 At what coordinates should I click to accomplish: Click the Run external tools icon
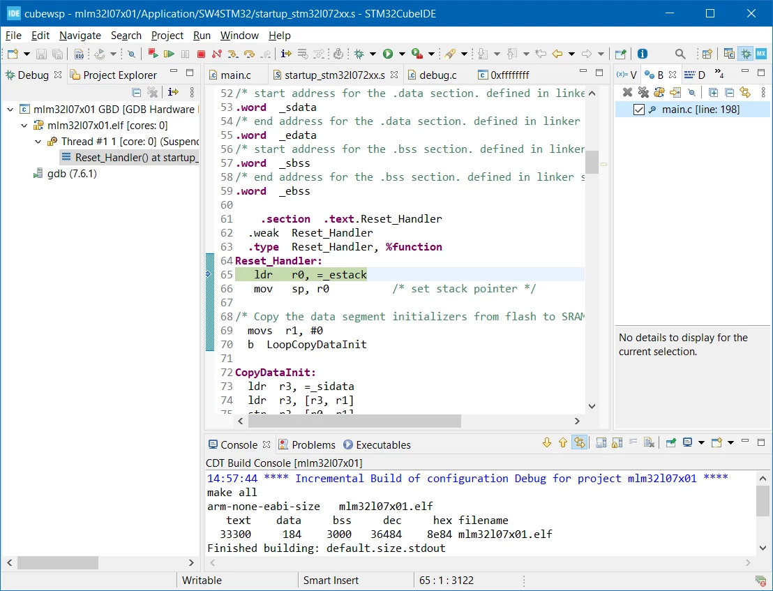tap(417, 54)
